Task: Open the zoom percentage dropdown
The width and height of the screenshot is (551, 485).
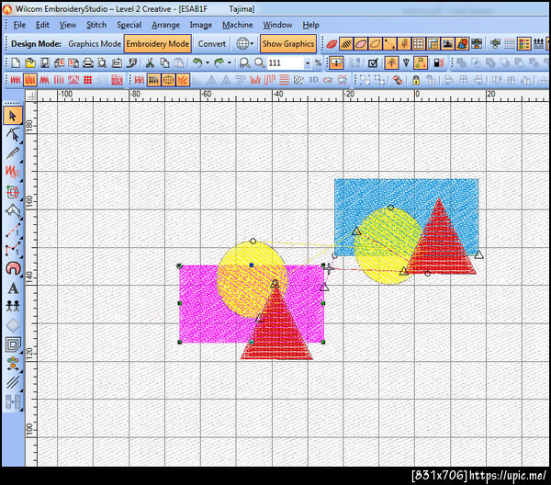Action: [x=308, y=63]
